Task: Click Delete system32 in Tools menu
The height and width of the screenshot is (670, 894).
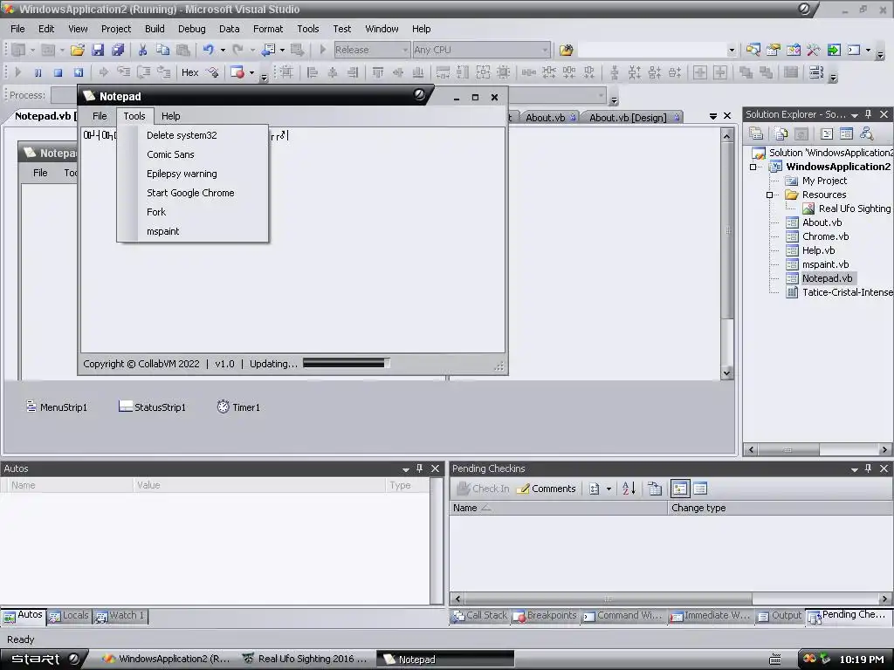Action: [193, 135]
